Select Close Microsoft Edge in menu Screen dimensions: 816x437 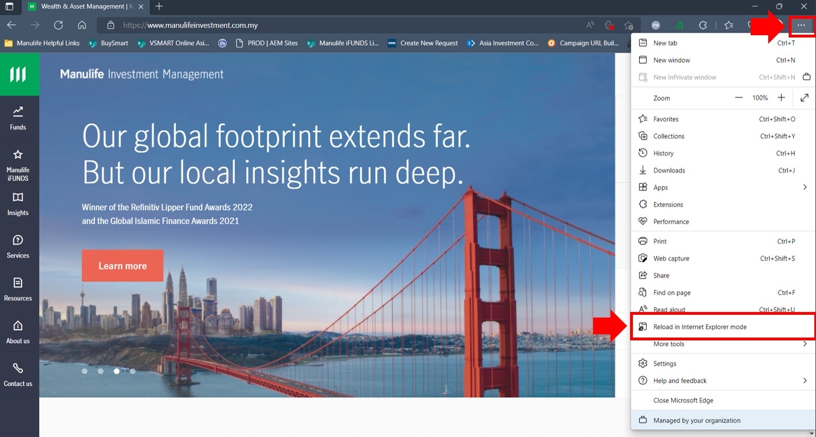tap(723, 401)
